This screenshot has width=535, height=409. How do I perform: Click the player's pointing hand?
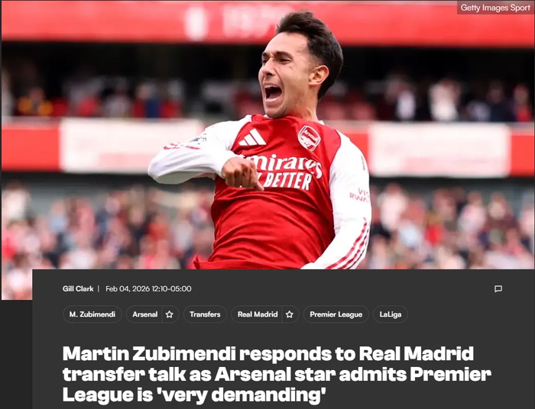(242, 174)
